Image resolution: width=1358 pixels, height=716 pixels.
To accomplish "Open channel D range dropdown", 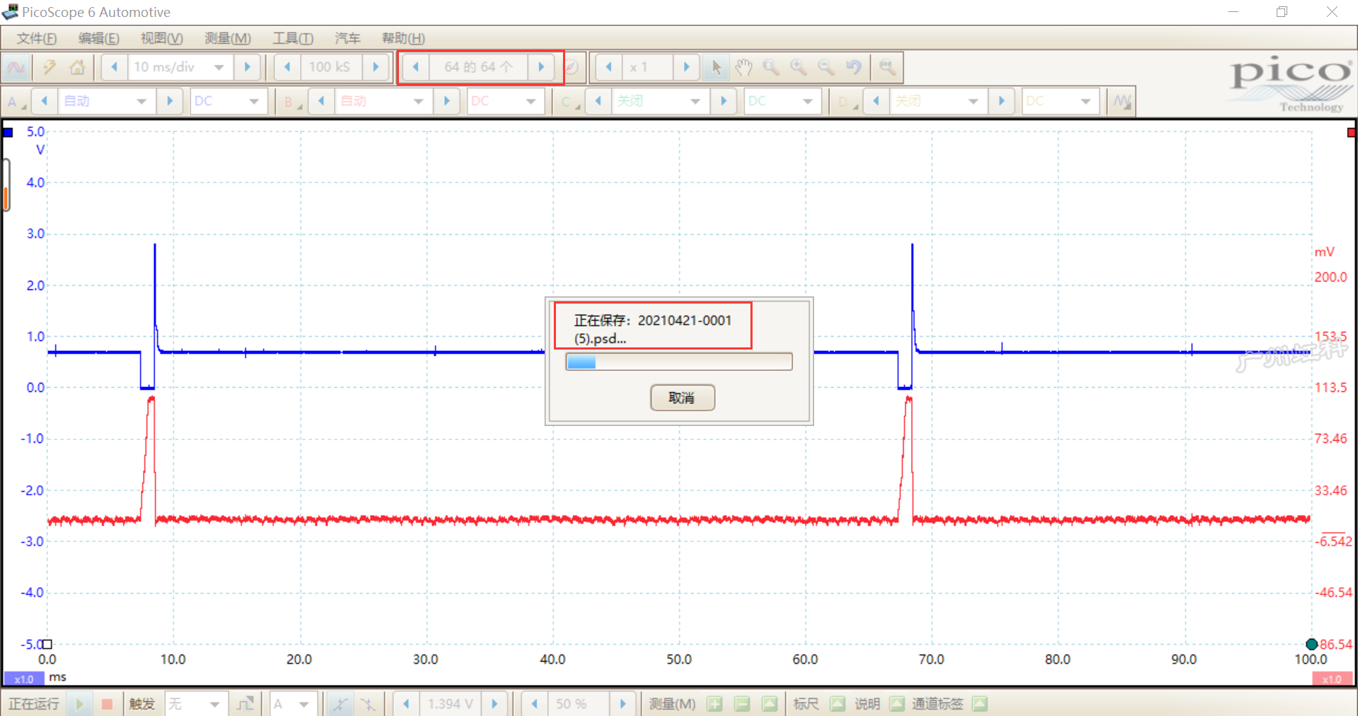I will 973,101.
